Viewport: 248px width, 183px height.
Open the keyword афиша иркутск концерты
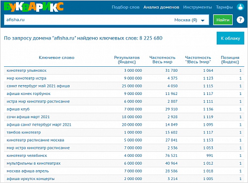click(31, 179)
